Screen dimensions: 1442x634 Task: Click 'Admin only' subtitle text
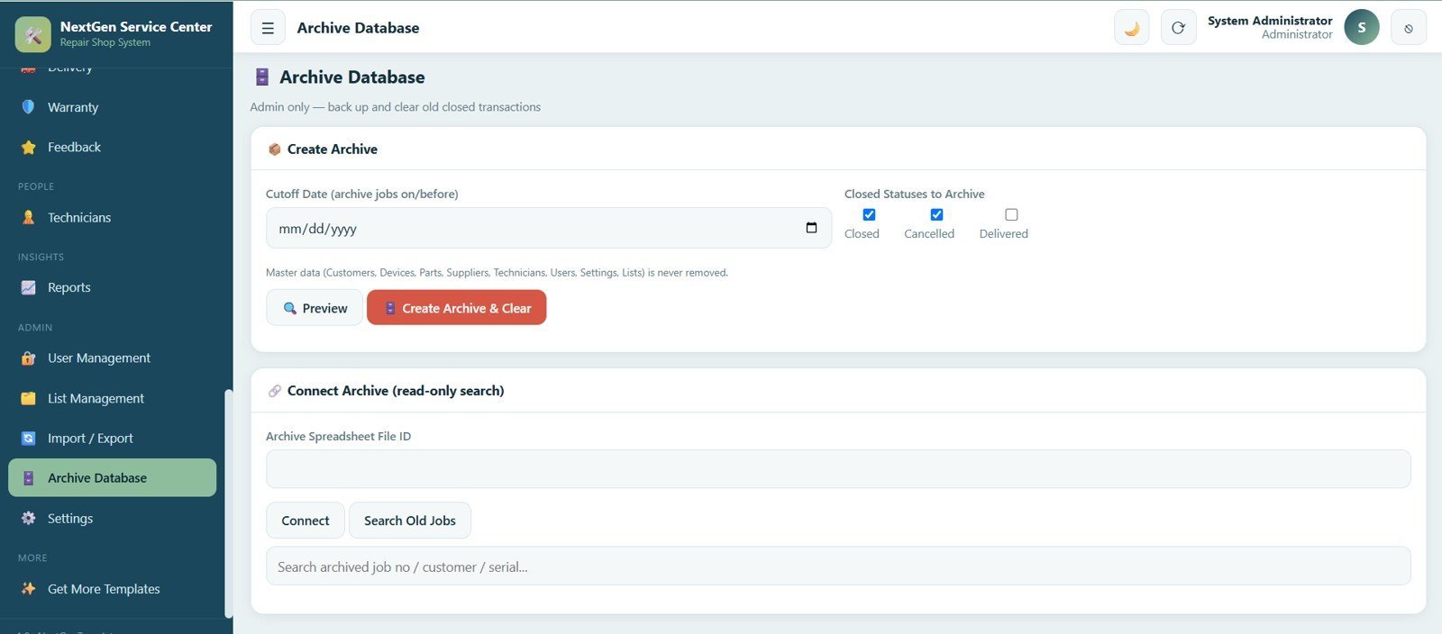point(396,106)
